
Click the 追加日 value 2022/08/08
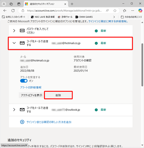tap(27, 71)
